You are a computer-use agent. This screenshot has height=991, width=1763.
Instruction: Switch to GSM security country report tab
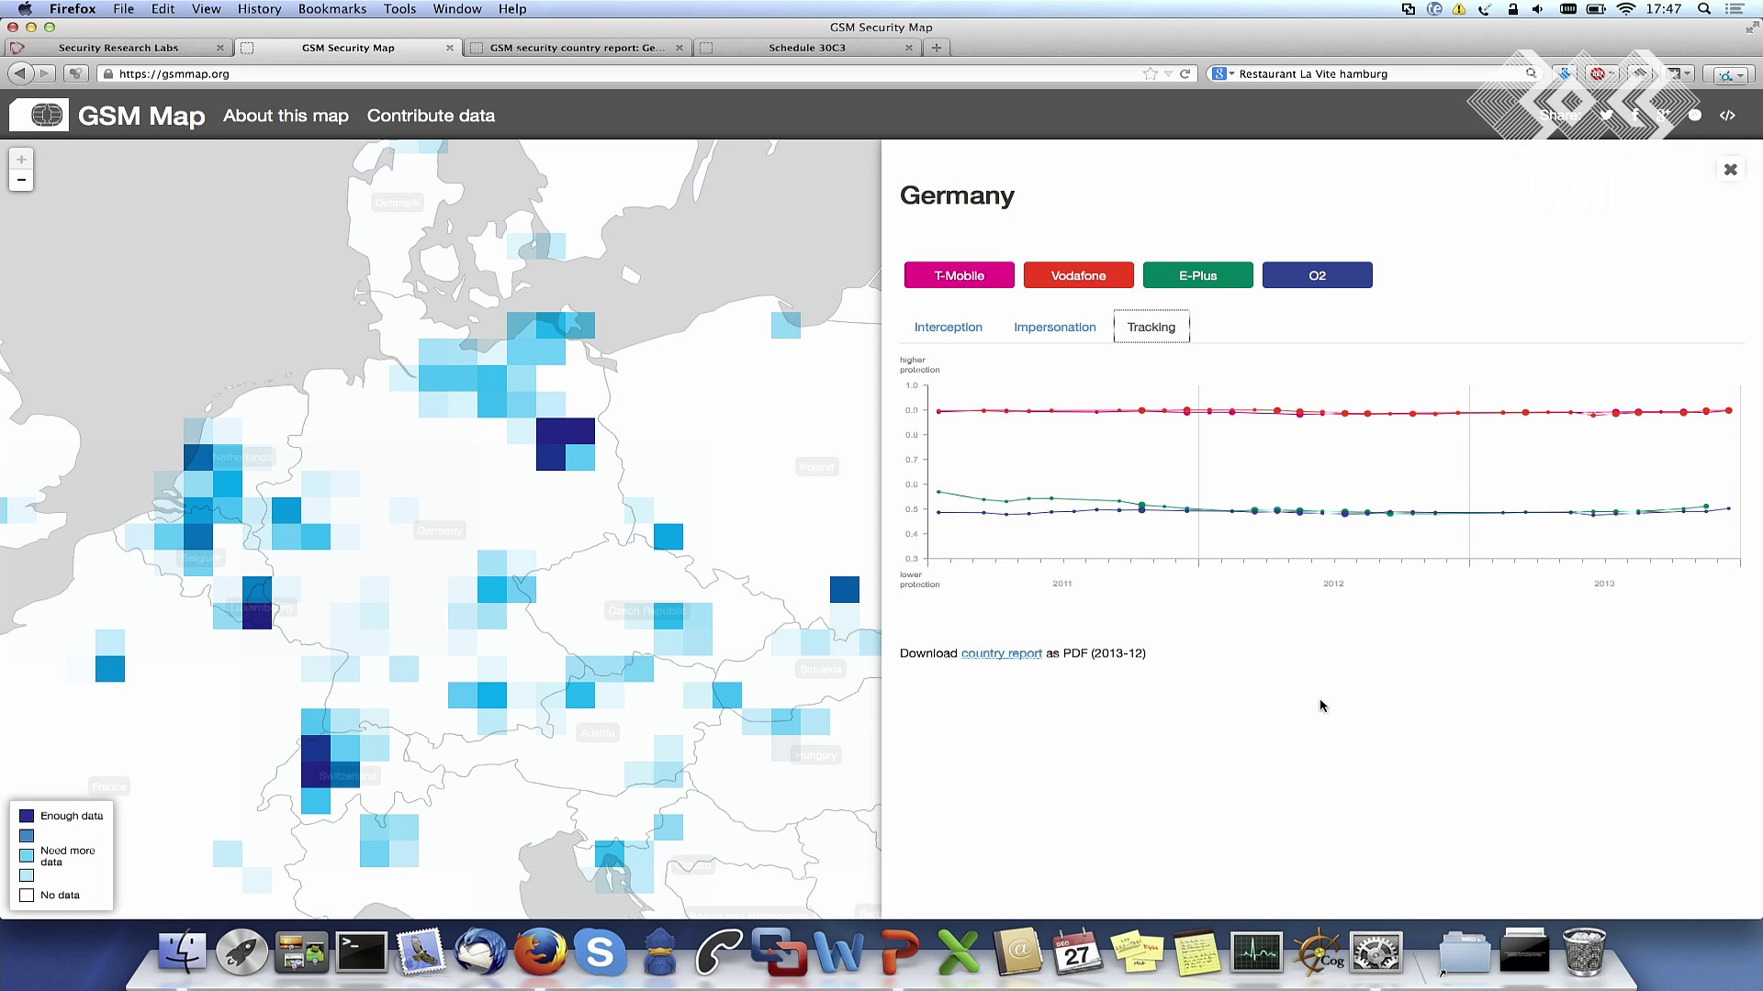coord(578,48)
